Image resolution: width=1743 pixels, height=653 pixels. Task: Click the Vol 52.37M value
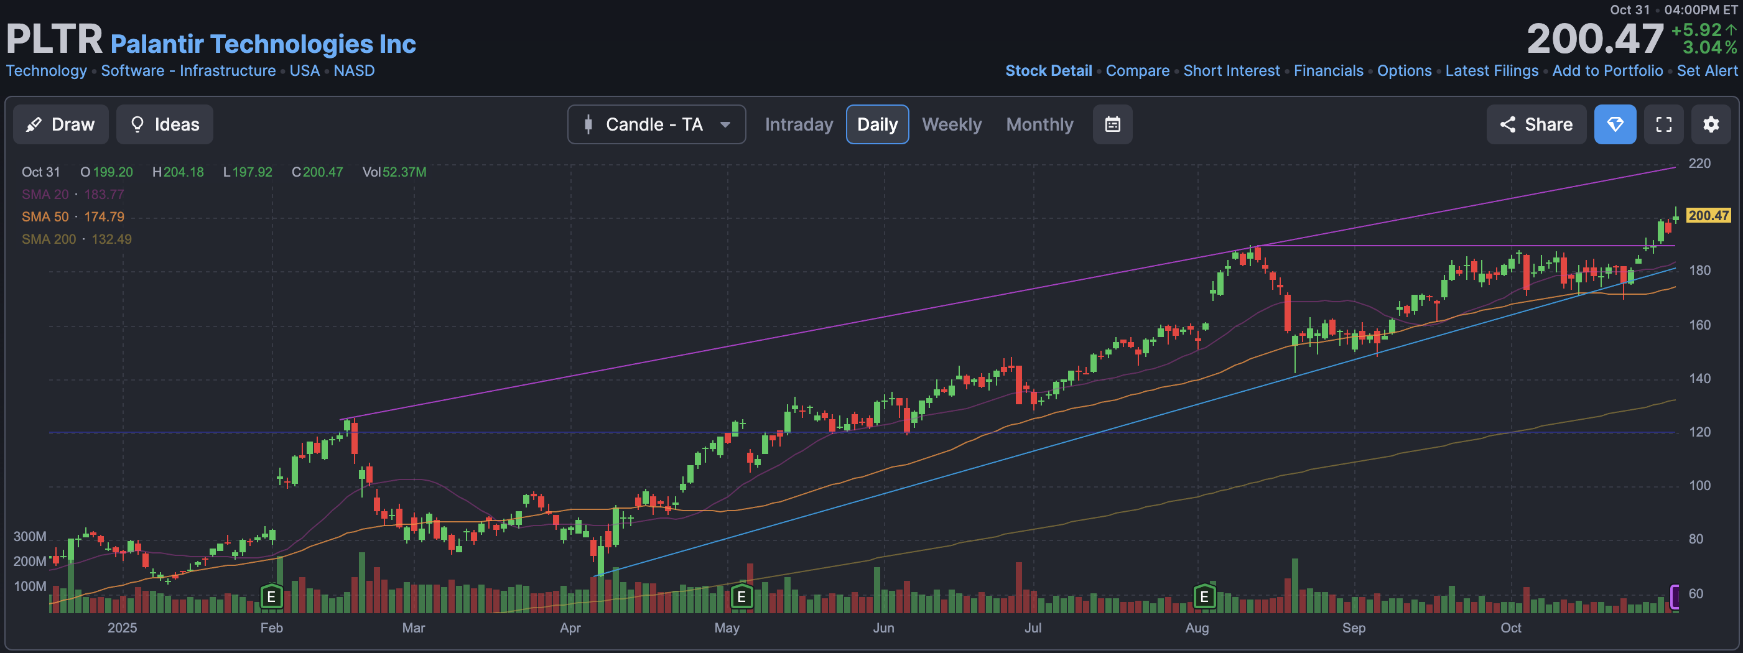pyautogui.click(x=394, y=172)
